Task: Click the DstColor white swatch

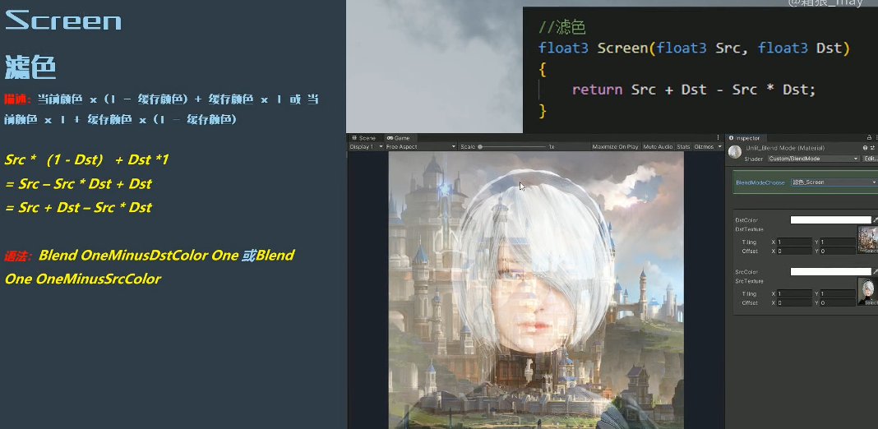Action: (x=830, y=220)
